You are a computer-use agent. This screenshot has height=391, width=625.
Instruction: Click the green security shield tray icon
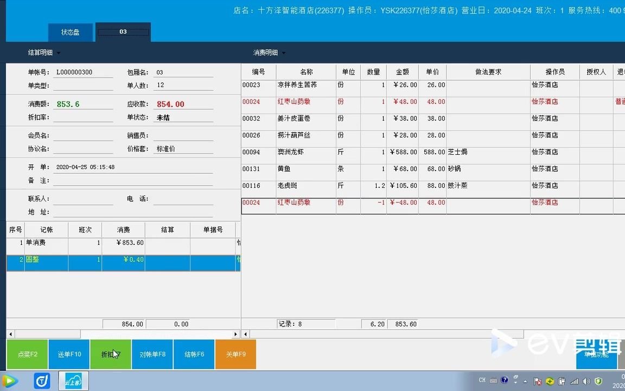click(598, 381)
